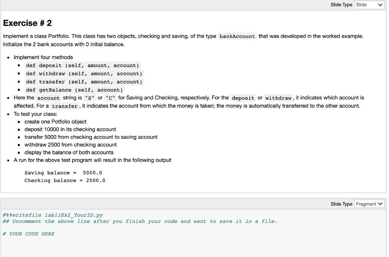Click inside the Python code cell
The width and height of the screenshot is (389, 257).
click(x=152, y=227)
